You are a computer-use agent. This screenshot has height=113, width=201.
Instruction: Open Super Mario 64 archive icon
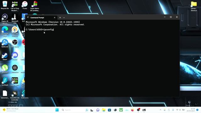click(x=35, y=6)
